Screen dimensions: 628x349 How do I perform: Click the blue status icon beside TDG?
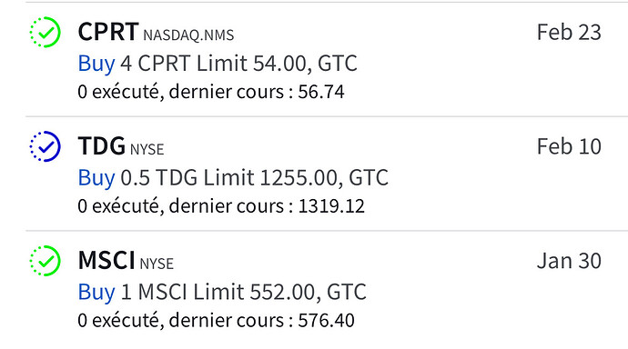point(46,146)
